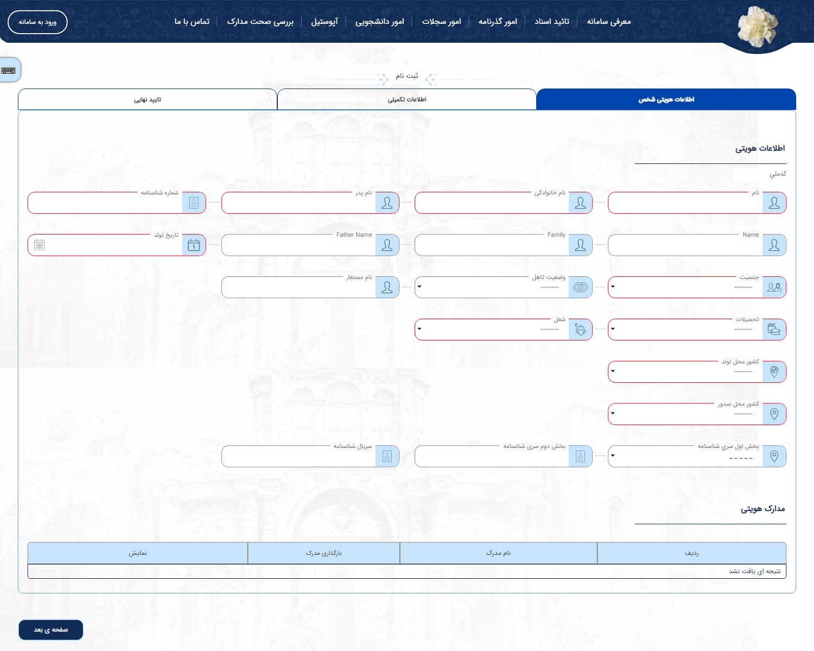The image size is (814, 651).
Task: Click the calendar icon labeled تاریخ تولد
Action: point(194,245)
